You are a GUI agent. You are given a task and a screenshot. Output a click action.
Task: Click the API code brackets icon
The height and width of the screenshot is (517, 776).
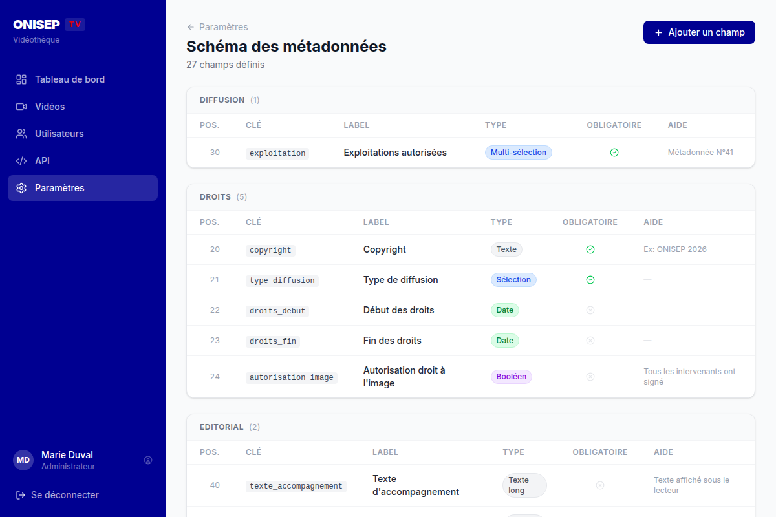coord(21,161)
